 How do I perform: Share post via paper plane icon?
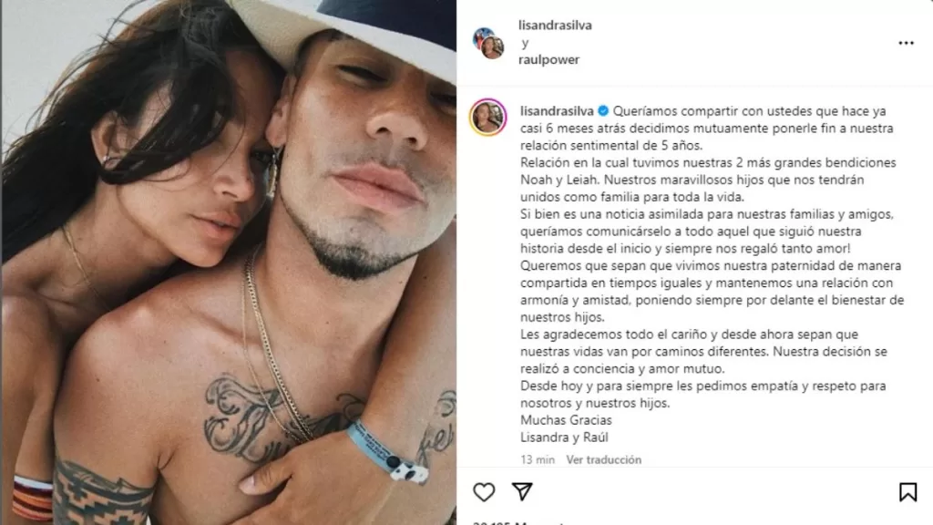click(x=522, y=491)
